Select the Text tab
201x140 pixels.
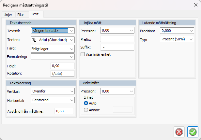35,14
